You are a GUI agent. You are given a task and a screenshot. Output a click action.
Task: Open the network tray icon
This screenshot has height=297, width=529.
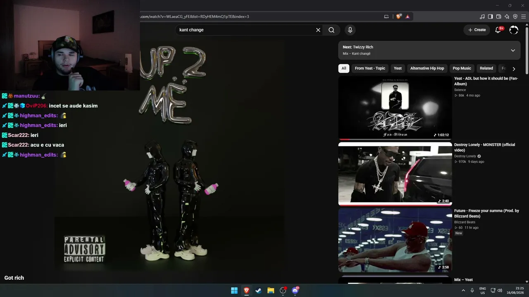click(493, 290)
